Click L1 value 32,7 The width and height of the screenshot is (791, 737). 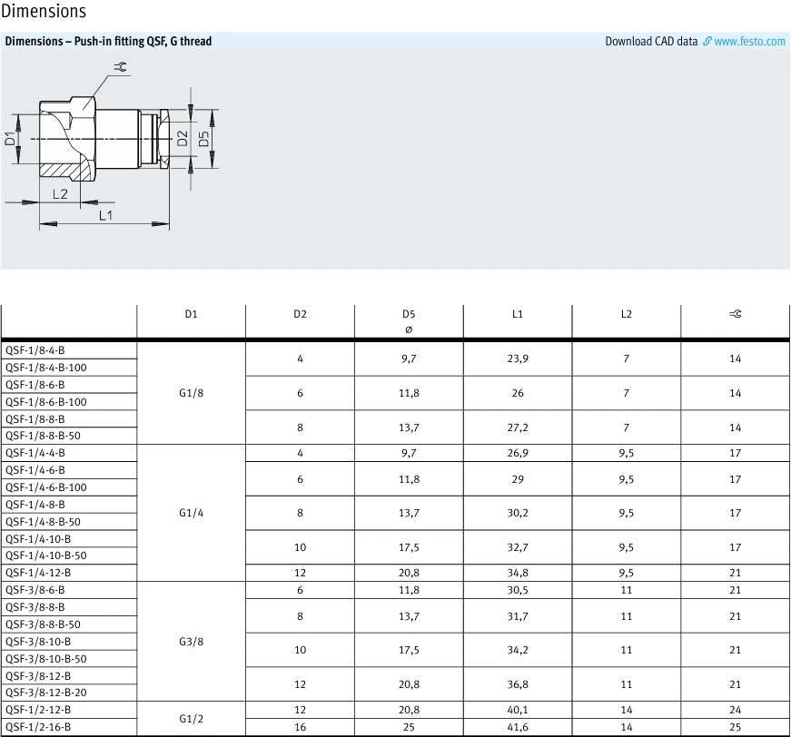[x=518, y=547]
